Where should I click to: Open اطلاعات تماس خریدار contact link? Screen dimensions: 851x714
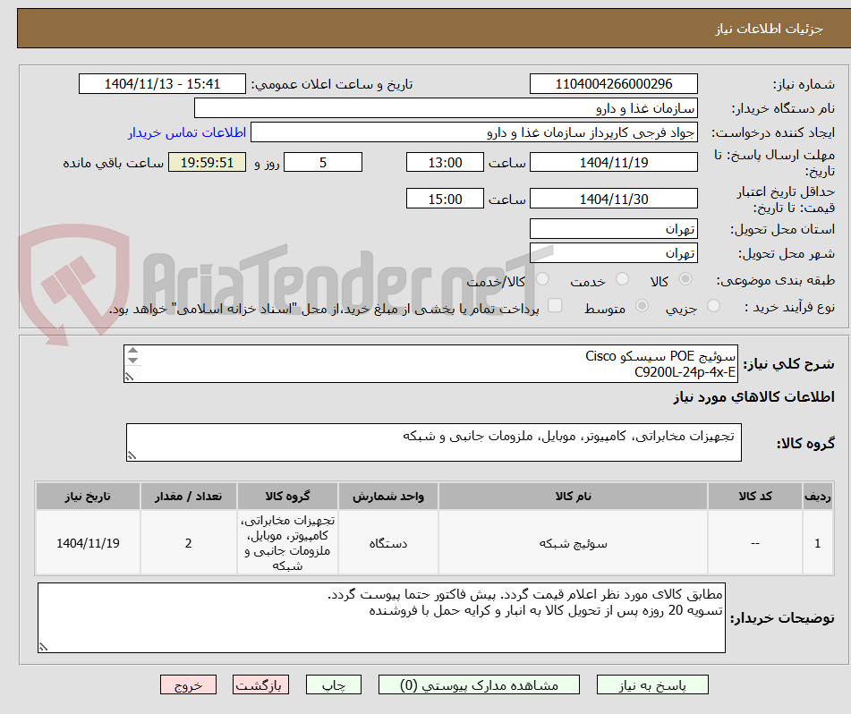point(187,133)
